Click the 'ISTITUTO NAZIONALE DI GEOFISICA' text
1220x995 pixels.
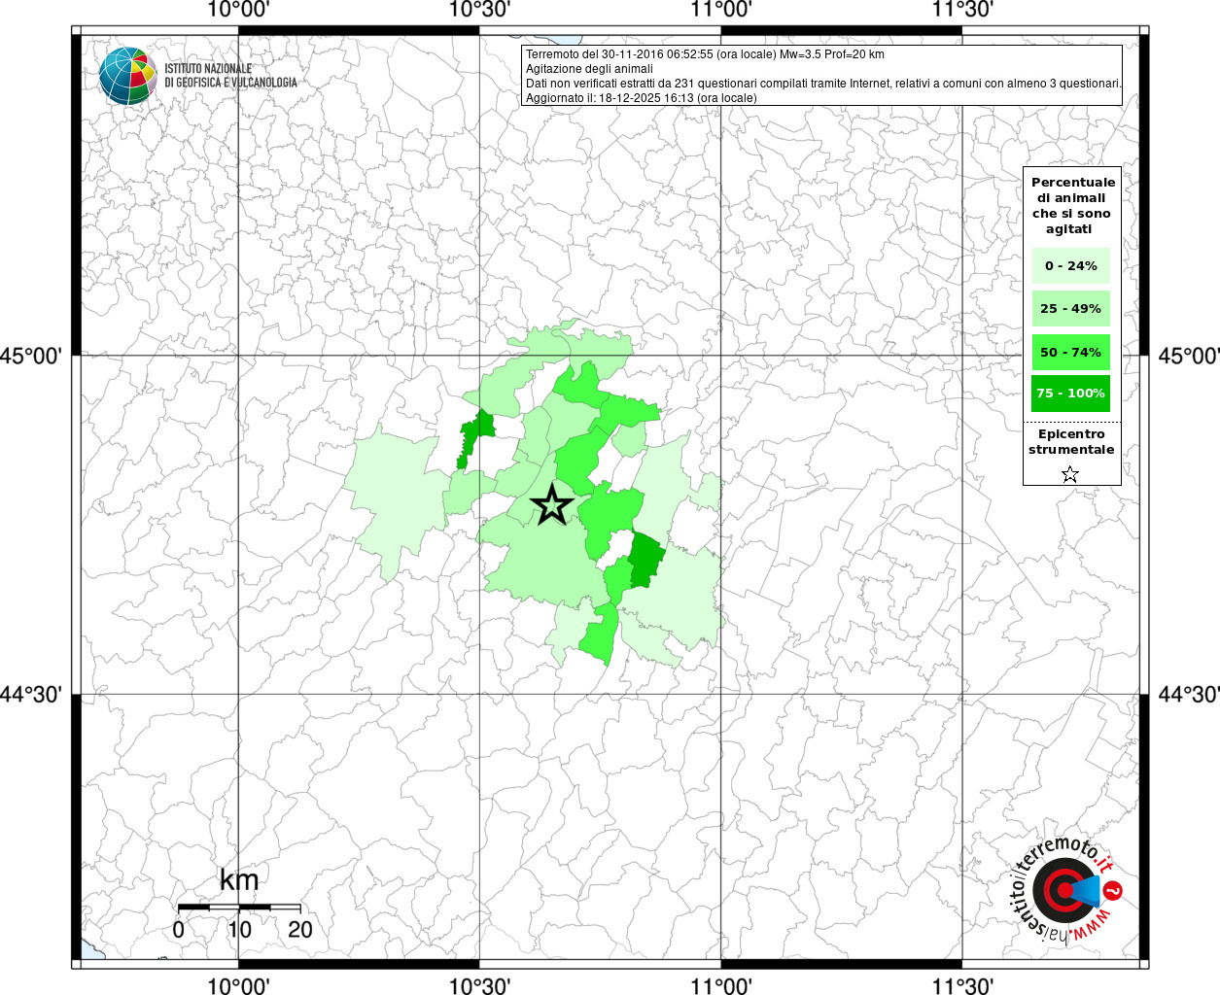click(x=231, y=76)
